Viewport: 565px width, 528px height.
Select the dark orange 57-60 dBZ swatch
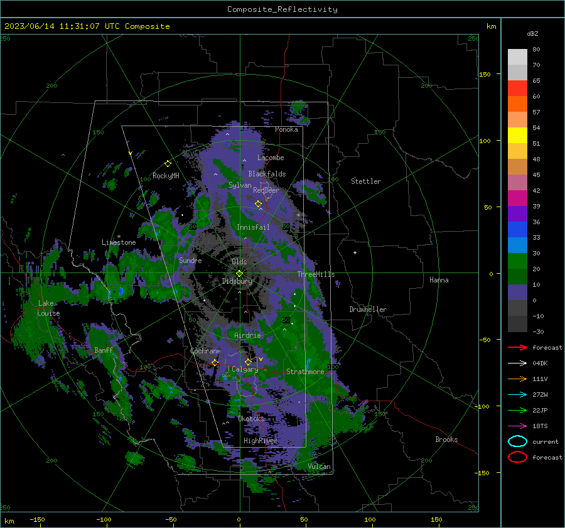click(x=517, y=104)
